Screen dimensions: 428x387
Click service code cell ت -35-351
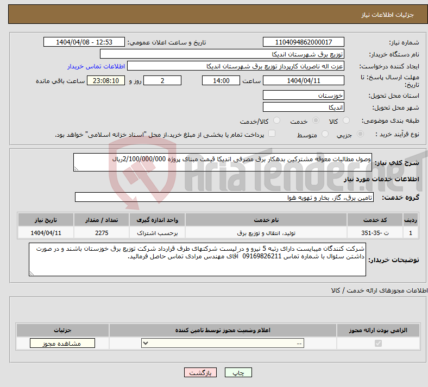[x=375, y=233]
